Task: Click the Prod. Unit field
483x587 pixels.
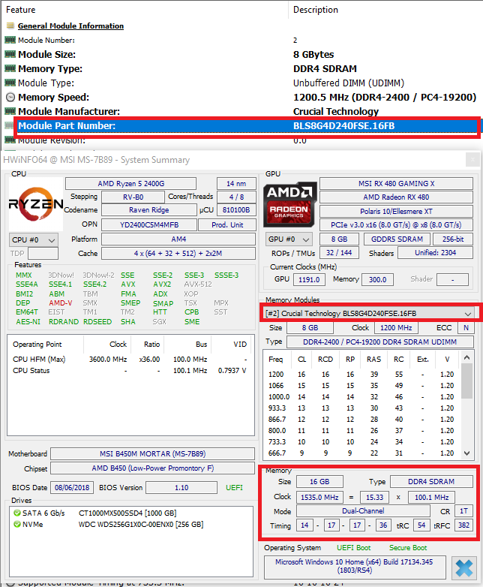Action: tap(227, 224)
